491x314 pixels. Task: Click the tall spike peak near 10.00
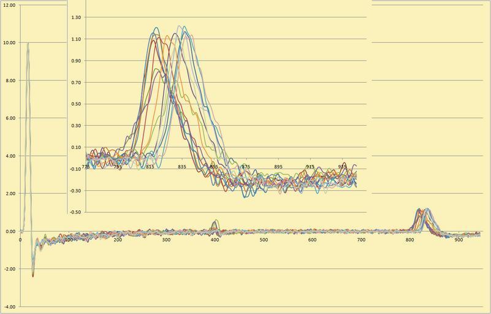(x=28, y=44)
